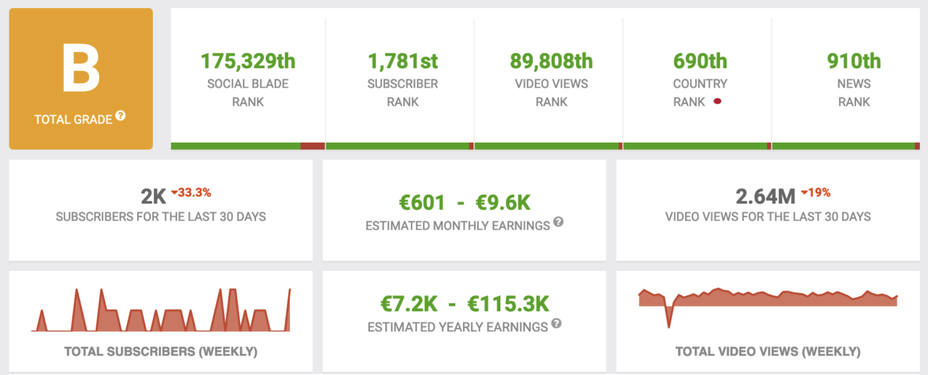Select the 2K subscribers last 30 days figure

click(x=154, y=196)
